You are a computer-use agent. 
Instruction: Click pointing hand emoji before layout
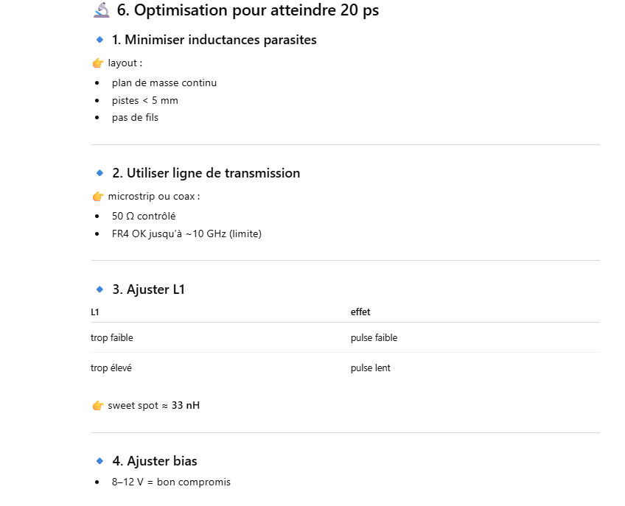[x=98, y=63]
